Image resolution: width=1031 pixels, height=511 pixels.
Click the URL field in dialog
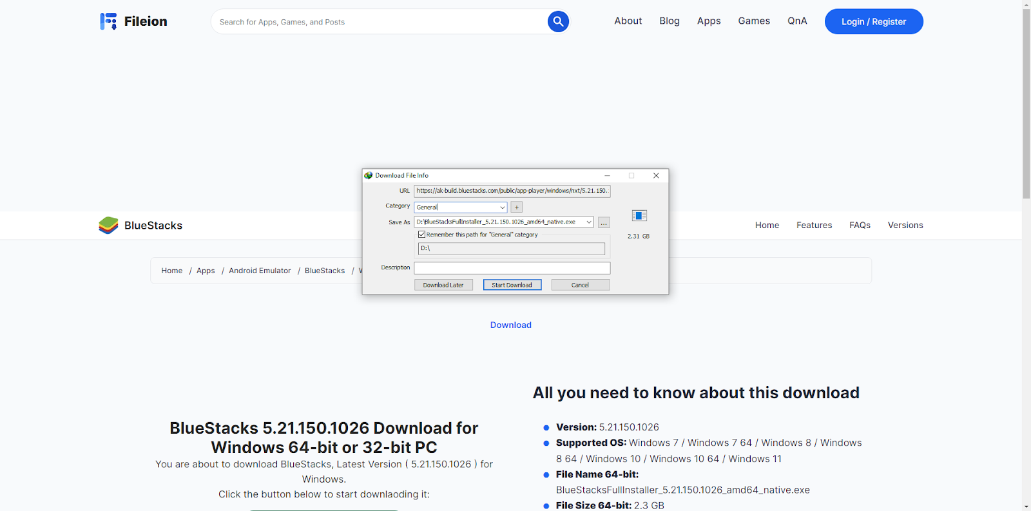(512, 191)
